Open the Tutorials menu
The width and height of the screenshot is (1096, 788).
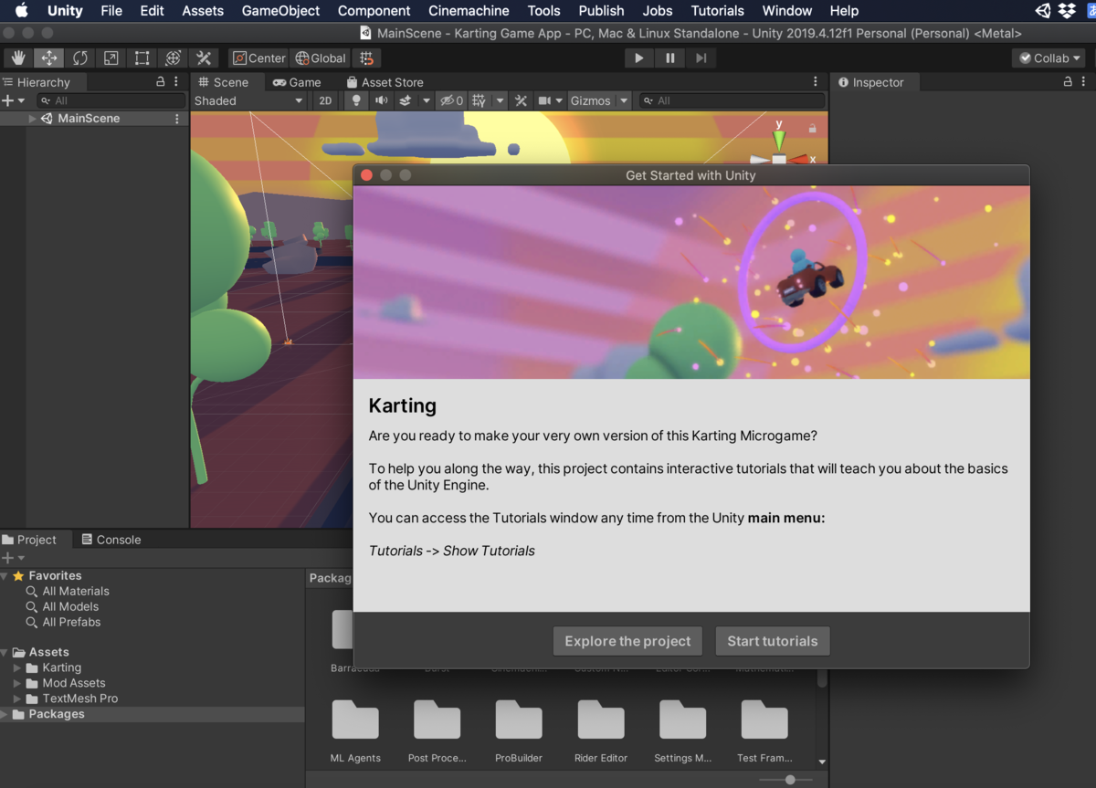(718, 11)
